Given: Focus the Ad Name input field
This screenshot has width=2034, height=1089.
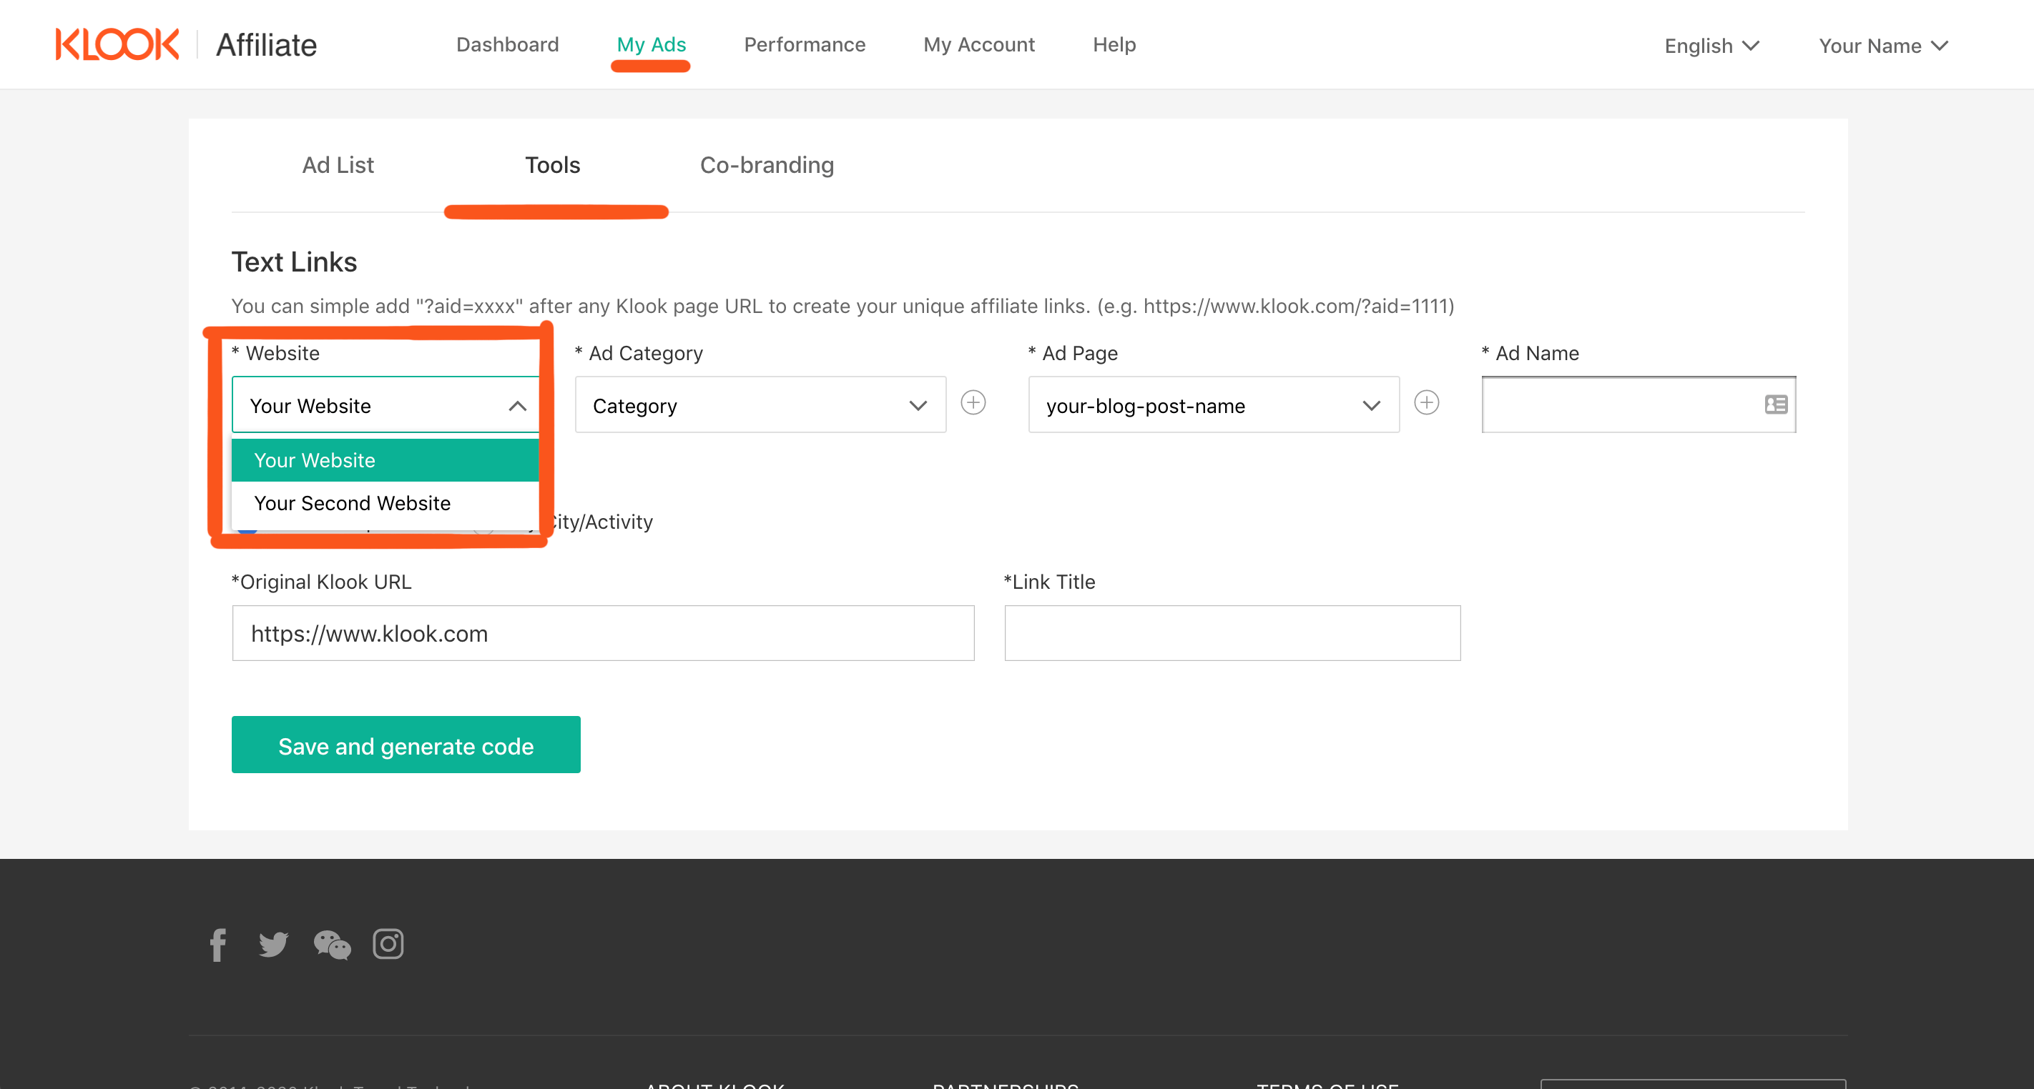Looking at the screenshot, I should (1638, 405).
